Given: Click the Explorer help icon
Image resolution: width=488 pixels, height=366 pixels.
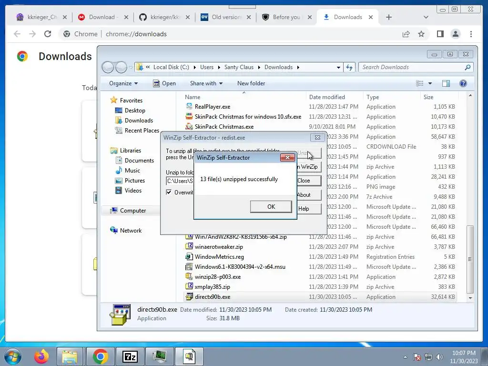Looking at the screenshot, I should click(x=463, y=83).
